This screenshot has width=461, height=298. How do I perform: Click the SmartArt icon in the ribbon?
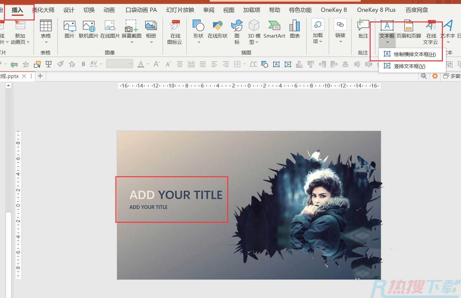[274, 29]
